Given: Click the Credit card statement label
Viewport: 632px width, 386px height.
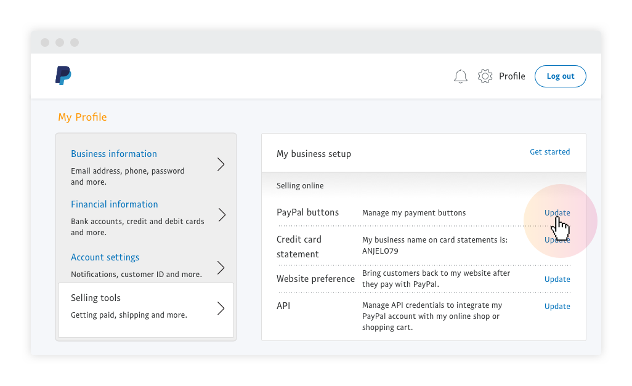Looking at the screenshot, I should click(299, 246).
